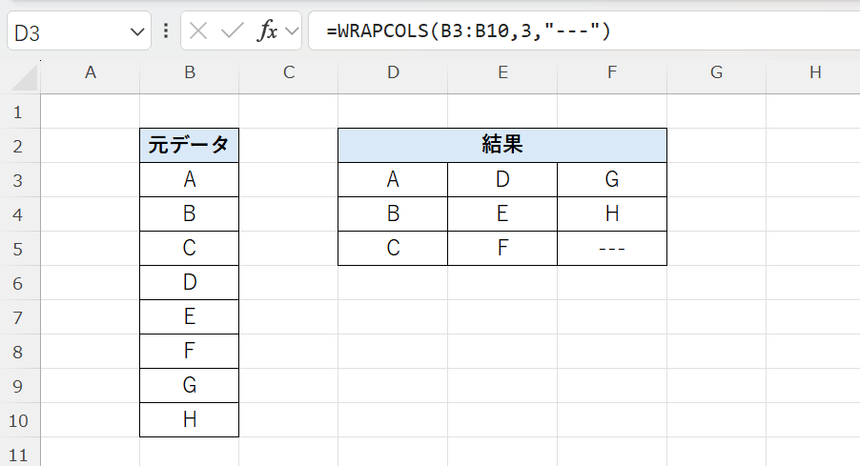Select column G header
Image resolution: width=860 pixels, height=466 pixels.
tap(716, 72)
